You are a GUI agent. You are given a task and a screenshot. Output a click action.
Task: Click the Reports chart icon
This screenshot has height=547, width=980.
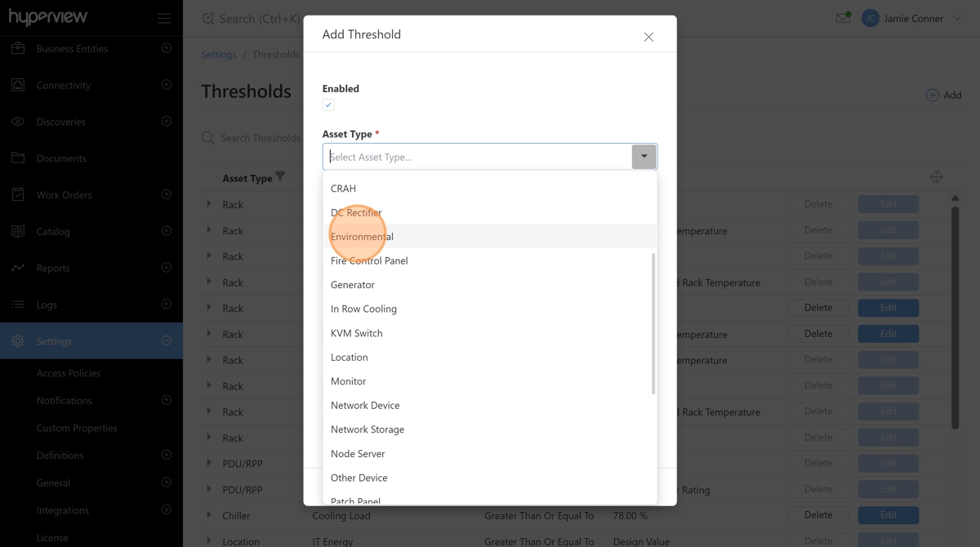(18, 268)
